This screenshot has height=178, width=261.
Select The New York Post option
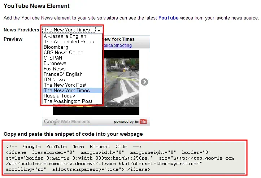(x=65, y=85)
